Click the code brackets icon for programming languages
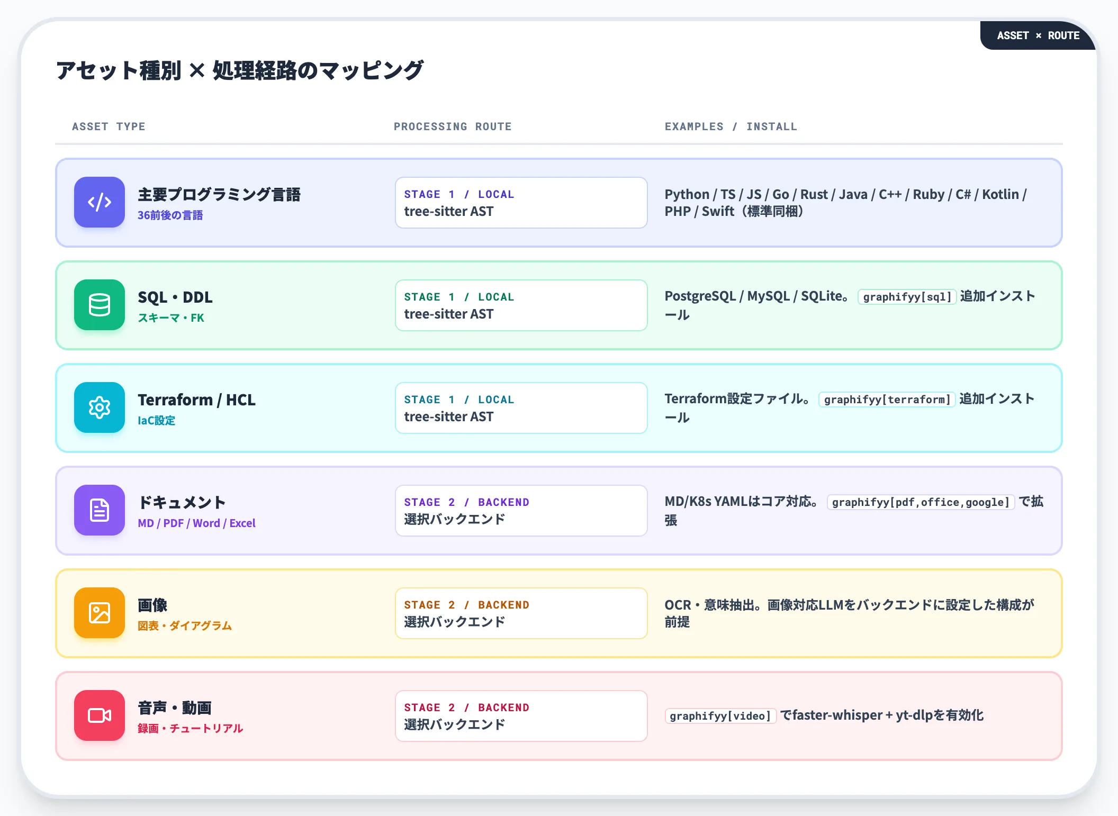The image size is (1118, 816). click(x=100, y=202)
